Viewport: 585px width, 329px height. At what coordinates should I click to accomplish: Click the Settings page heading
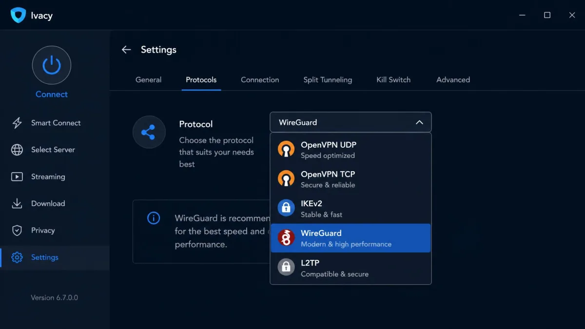pyautogui.click(x=158, y=50)
